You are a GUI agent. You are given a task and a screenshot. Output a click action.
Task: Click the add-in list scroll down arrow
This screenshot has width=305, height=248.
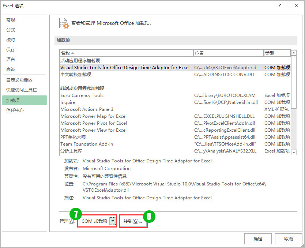294,152
